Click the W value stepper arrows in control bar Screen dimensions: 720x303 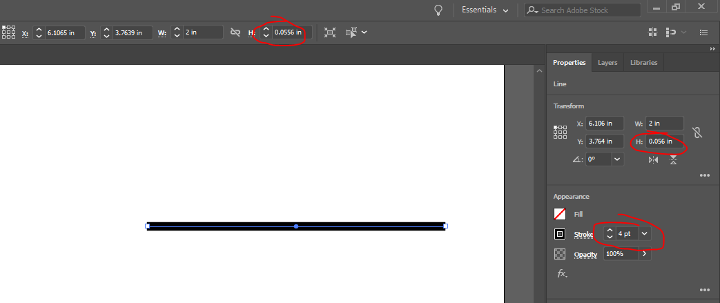(177, 32)
